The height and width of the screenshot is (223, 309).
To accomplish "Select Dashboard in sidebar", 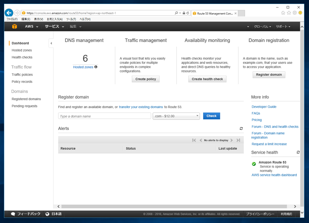I will [20, 43].
